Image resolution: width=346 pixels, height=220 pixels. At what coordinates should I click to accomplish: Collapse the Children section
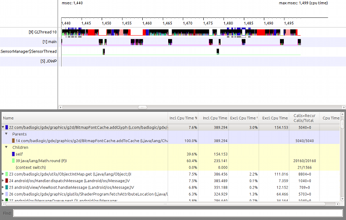tap(6, 147)
